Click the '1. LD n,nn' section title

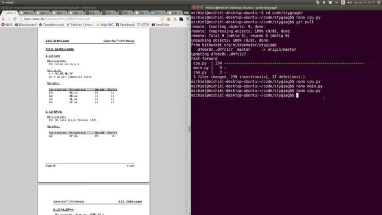pyautogui.click(x=53, y=56)
